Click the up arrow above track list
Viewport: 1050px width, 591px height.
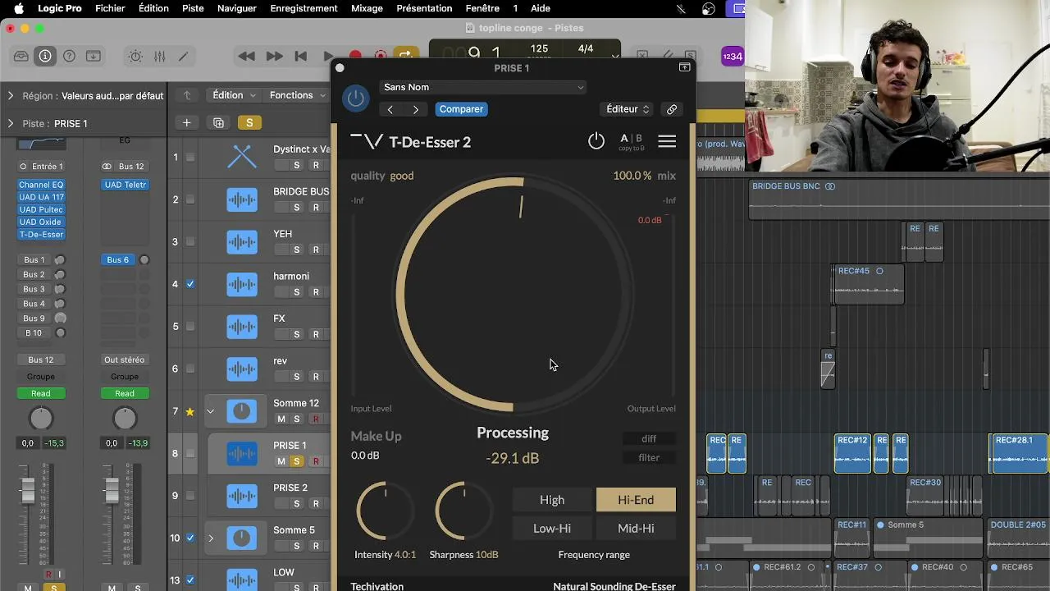187,95
